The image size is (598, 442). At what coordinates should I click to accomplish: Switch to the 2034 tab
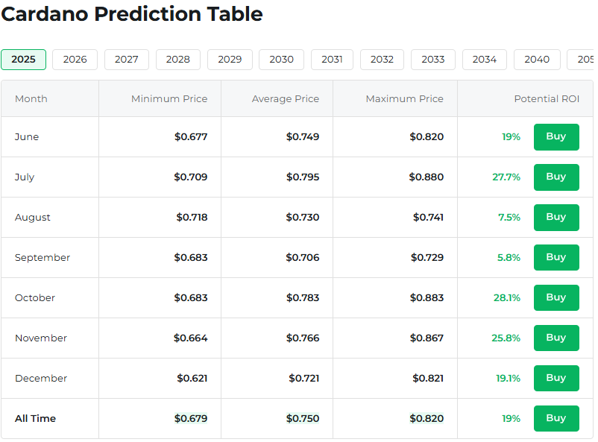click(x=485, y=60)
